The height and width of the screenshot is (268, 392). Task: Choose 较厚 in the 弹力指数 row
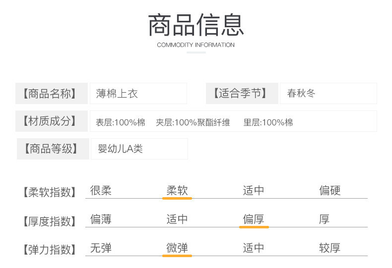pos(330,248)
